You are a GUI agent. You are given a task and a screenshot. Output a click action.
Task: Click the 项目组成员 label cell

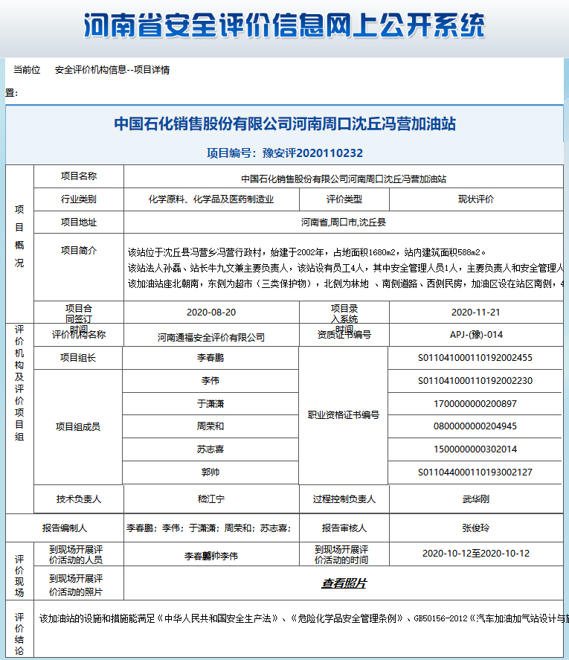(78, 427)
